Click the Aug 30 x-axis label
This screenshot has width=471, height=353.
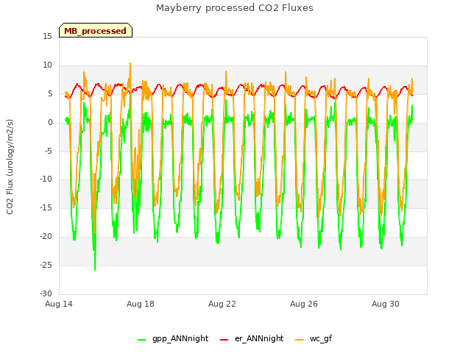tap(386, 304)
